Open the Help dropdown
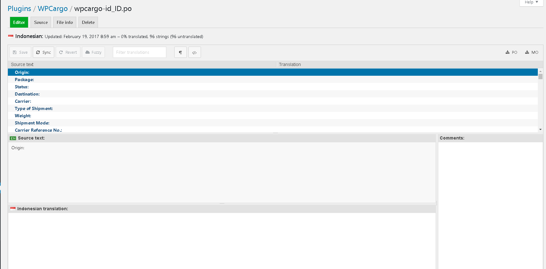 pyautogui.click(x=531, y=2)
